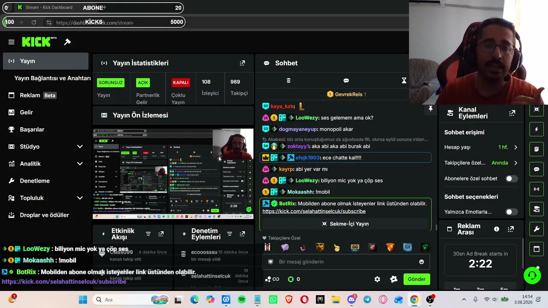Click the speech bubble icon in chat toolbar

[x=346, y=80]
